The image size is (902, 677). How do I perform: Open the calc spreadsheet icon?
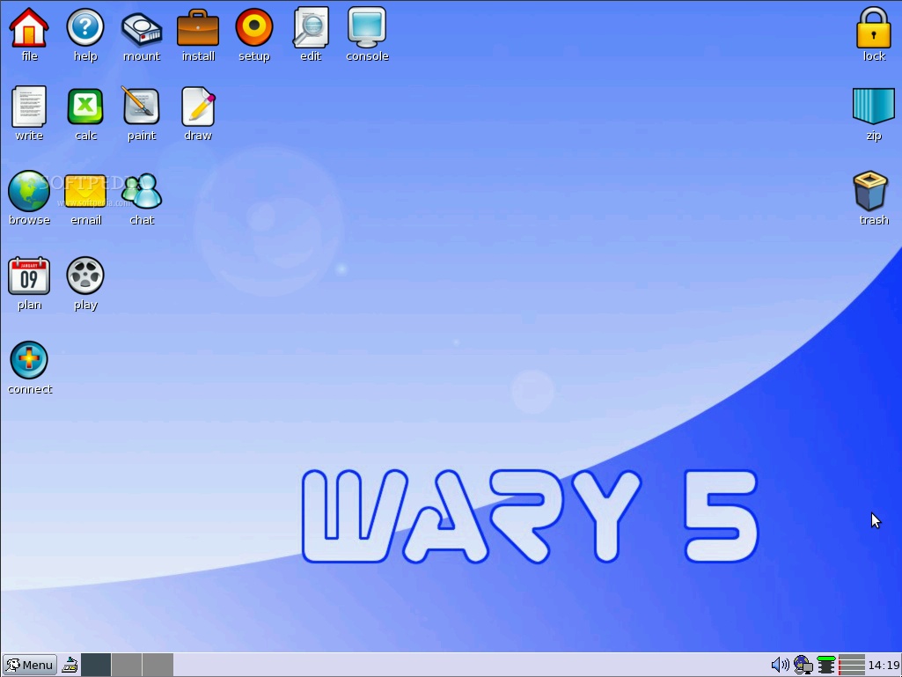(x=85, y=107)
